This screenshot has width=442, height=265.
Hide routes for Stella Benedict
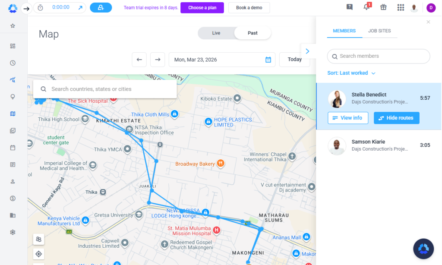coord(396,118)
